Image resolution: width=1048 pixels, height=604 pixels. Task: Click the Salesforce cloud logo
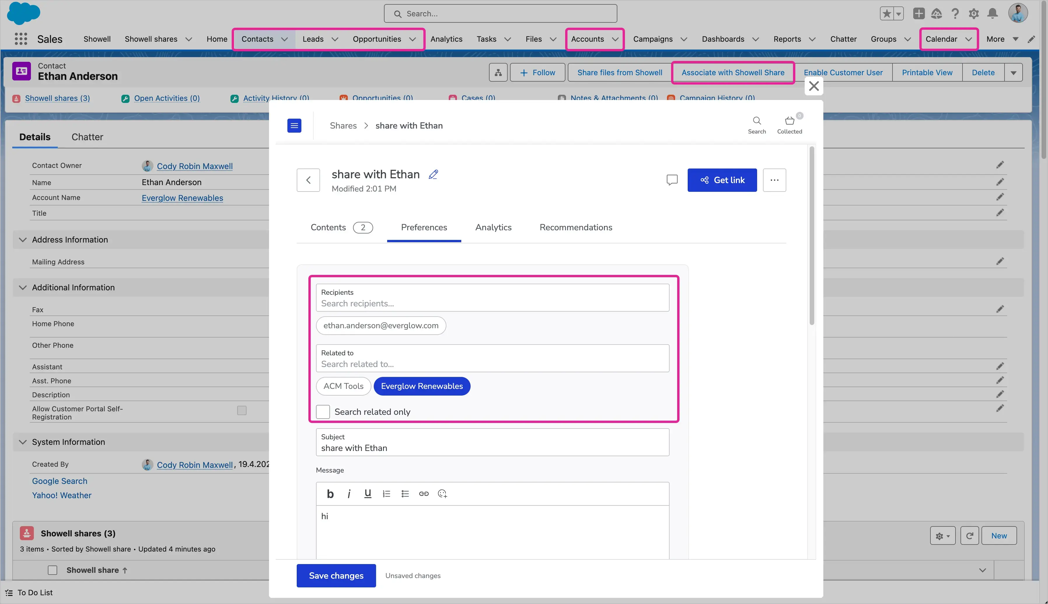(x=24, y=13)
